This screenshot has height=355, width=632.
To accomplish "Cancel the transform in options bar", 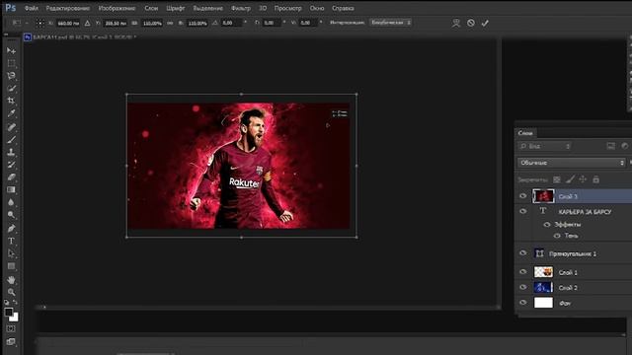I will tap(471, 23).
